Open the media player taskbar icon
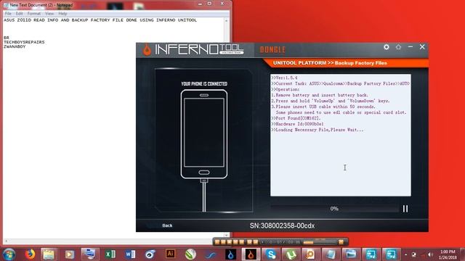Image resolution: width=465 pixels, height=261 pixels. (70, 254)
